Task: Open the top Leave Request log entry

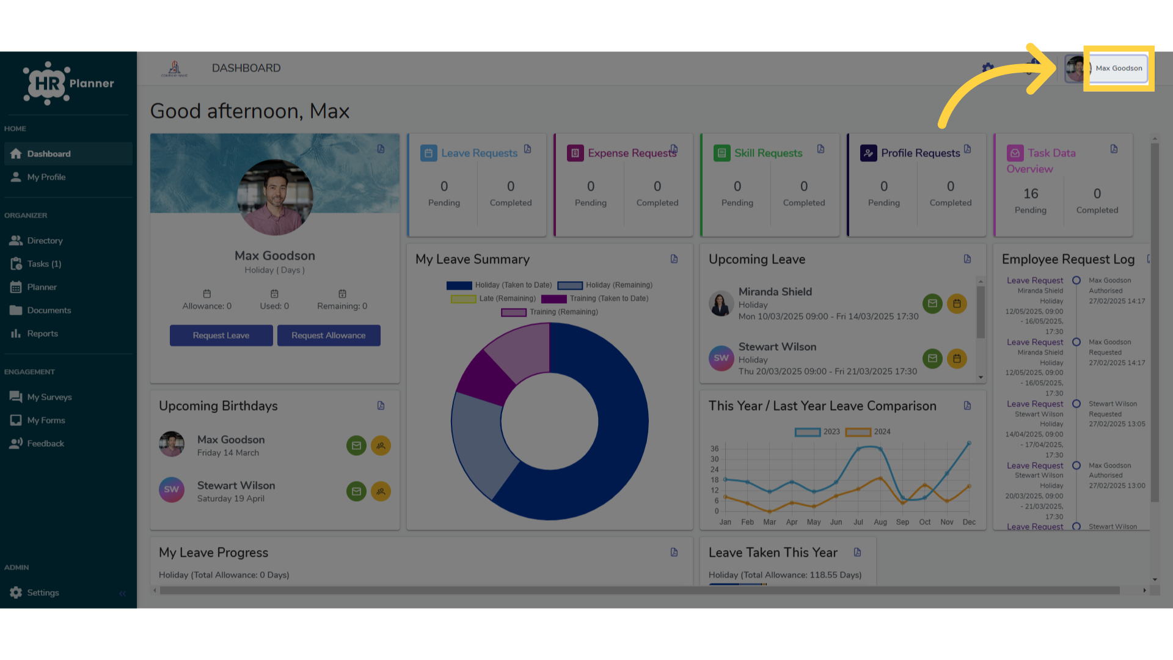Action: point(1035,280)
